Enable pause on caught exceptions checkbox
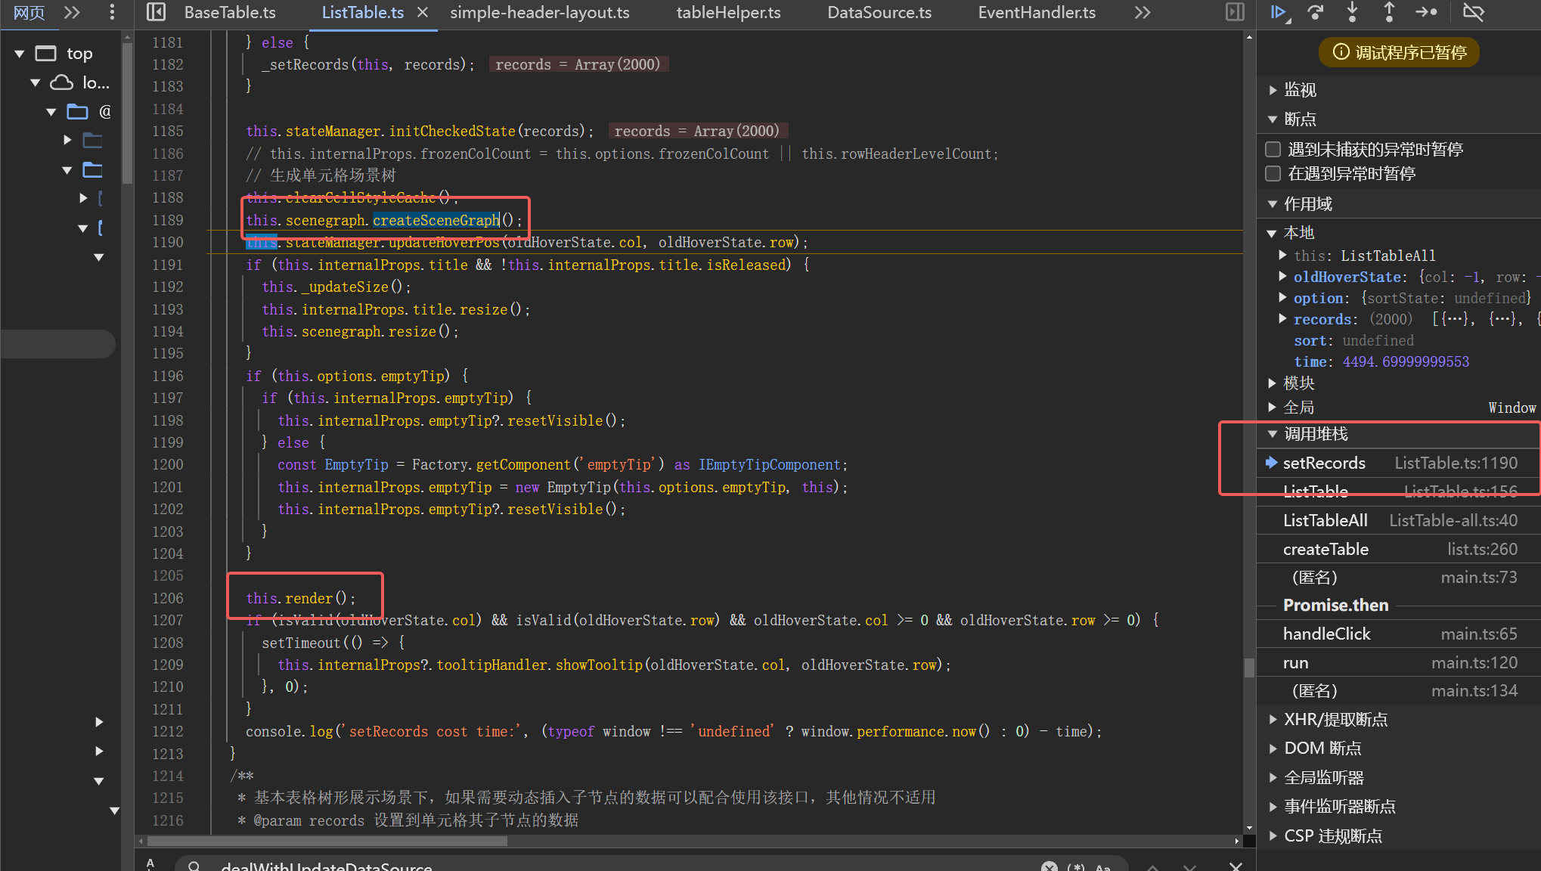The width and height of the screenshot is (1541, 871). pyautogui.click(x=1273, y=174)
